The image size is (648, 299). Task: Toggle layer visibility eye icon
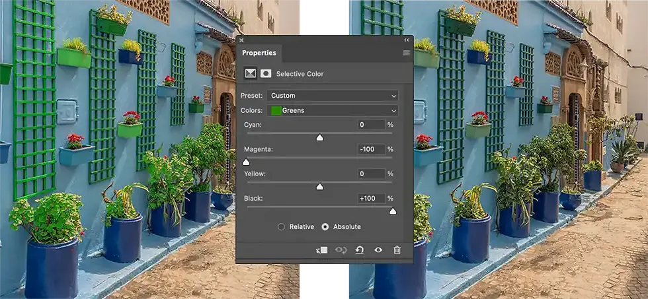(x=378, y=250)
